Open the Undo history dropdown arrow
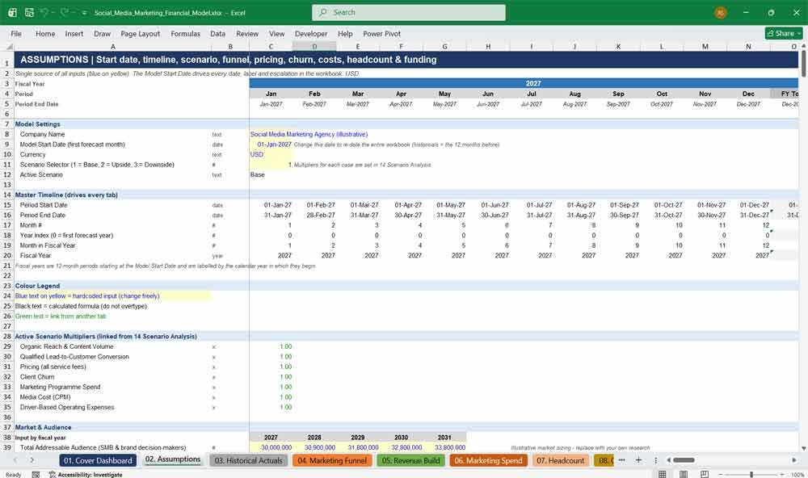This screenshot has height=478, width=808. click(53, 13)
